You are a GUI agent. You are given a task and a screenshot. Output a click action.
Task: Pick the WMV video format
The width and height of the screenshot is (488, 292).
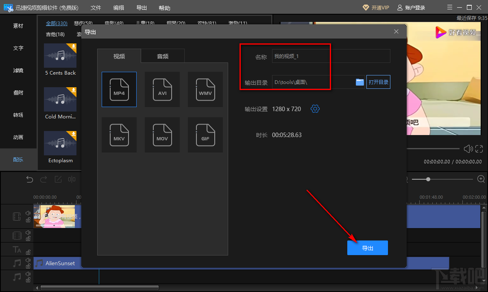(205, 89)
